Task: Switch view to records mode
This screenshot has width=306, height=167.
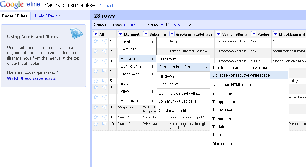Action: click(x=131, y=25)
